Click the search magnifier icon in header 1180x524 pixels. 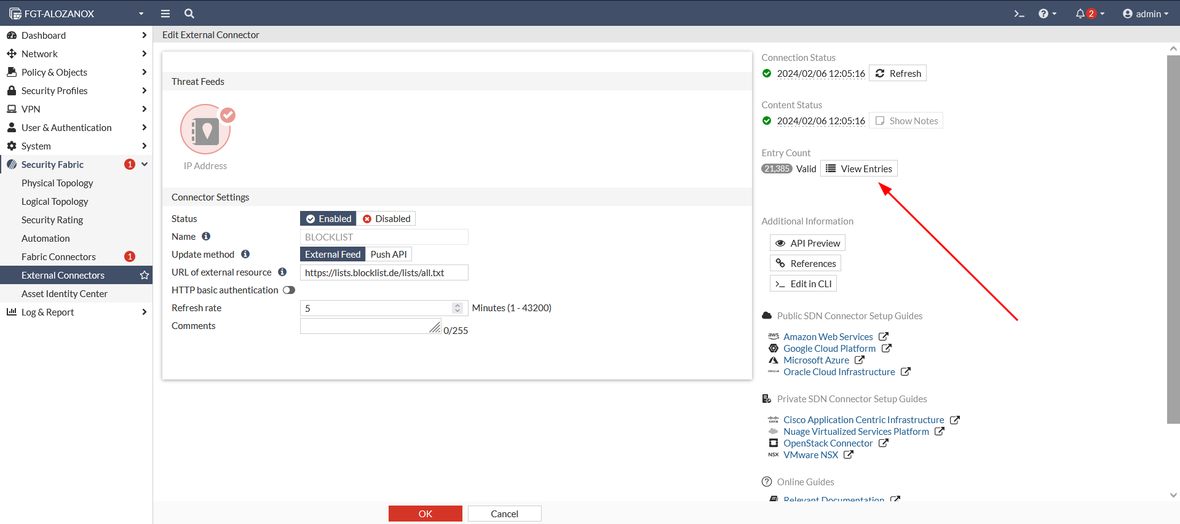189,14
